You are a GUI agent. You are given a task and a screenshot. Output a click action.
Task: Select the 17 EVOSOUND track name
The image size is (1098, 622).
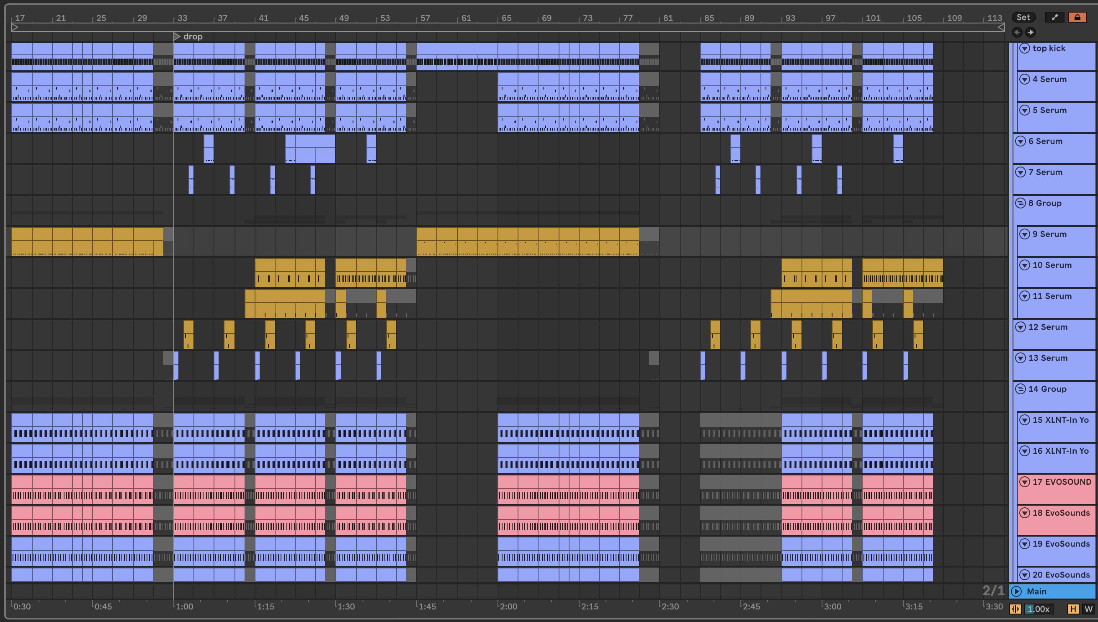(1062, 482)
